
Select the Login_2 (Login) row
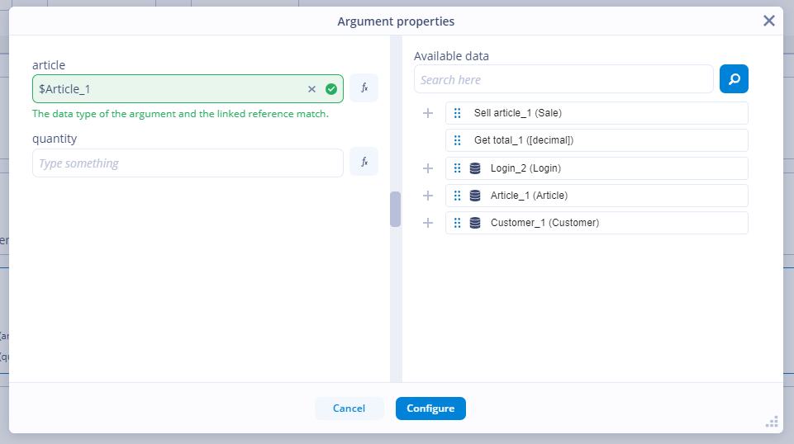[597, 168]
